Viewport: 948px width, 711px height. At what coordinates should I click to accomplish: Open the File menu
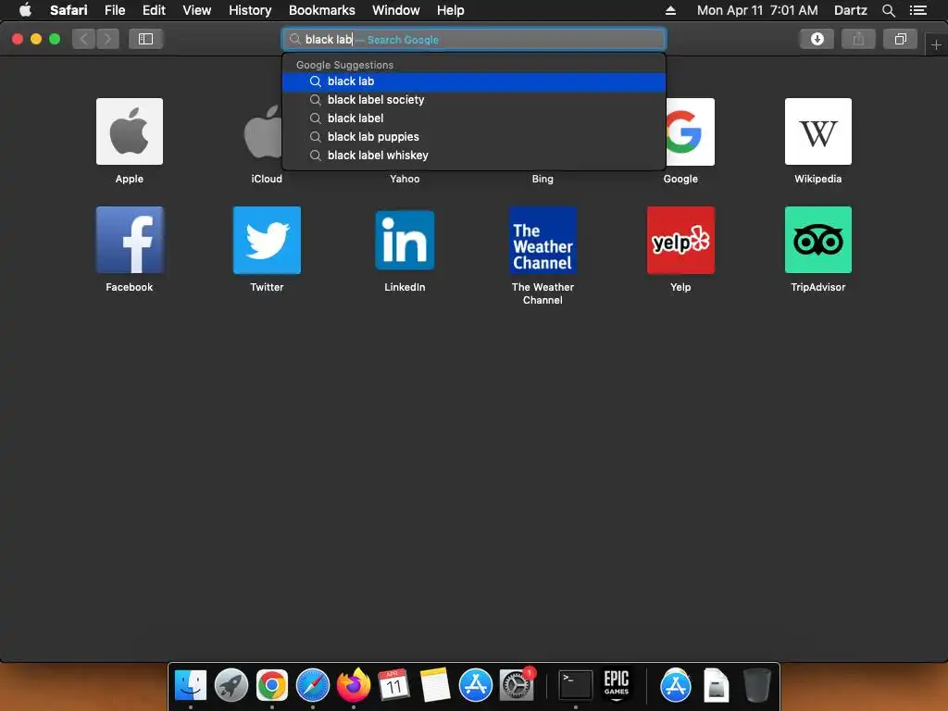114,10
